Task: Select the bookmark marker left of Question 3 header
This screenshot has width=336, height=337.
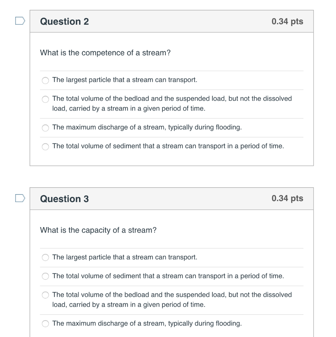Action: (20, 198)
